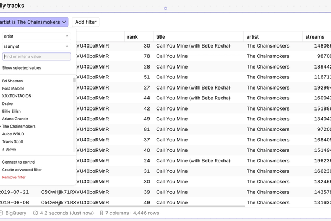Image resolution: width=331 pixels, height=221 pixels.
Task: Click the columns icon beside '7 columns'
Action: pos(102,213)
